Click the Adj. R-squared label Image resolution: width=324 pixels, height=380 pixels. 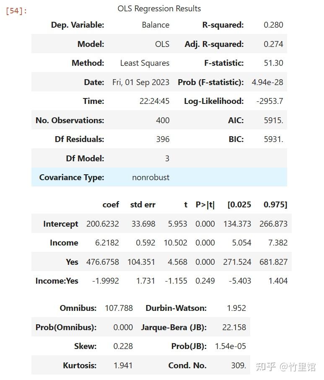[214, 44]
